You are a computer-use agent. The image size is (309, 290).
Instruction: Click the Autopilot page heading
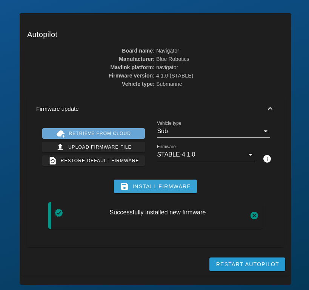click(x=42, y=34)
